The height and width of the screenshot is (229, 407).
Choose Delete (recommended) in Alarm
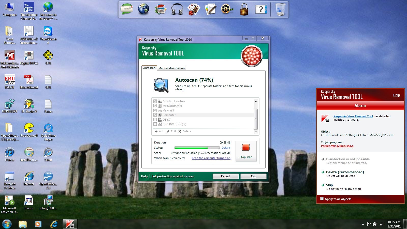coord(345,172)
